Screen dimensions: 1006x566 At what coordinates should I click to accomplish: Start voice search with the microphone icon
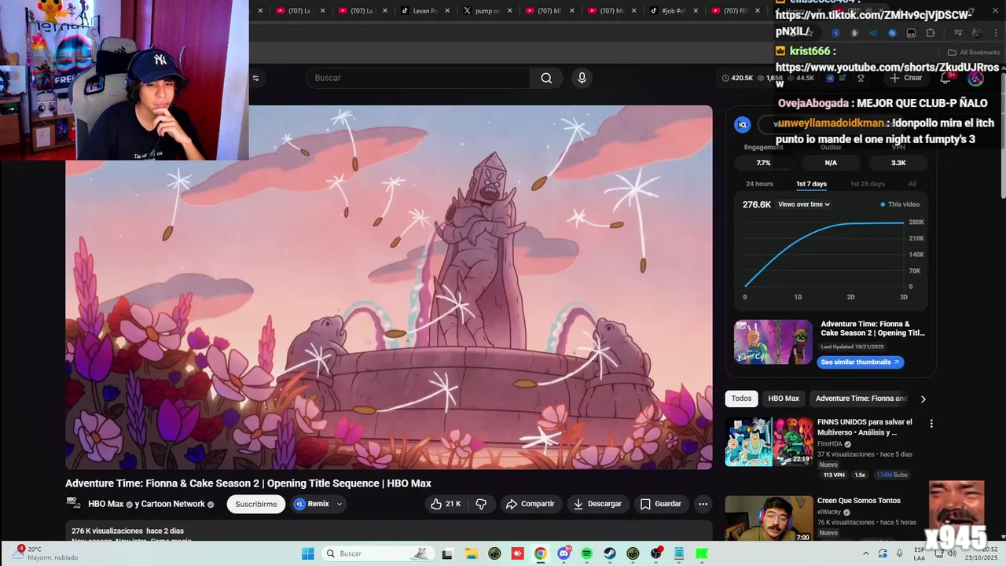tap(582, 78)
